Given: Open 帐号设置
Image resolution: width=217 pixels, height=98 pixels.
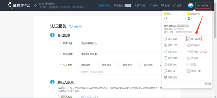Looking at the screenshot, I should (196, 39).
